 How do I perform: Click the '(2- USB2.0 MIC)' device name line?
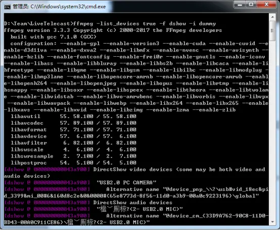139,209
